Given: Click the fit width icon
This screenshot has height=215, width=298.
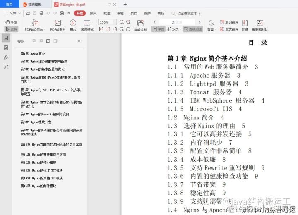Looking at the screenshot, I should (x=115, y=29).
